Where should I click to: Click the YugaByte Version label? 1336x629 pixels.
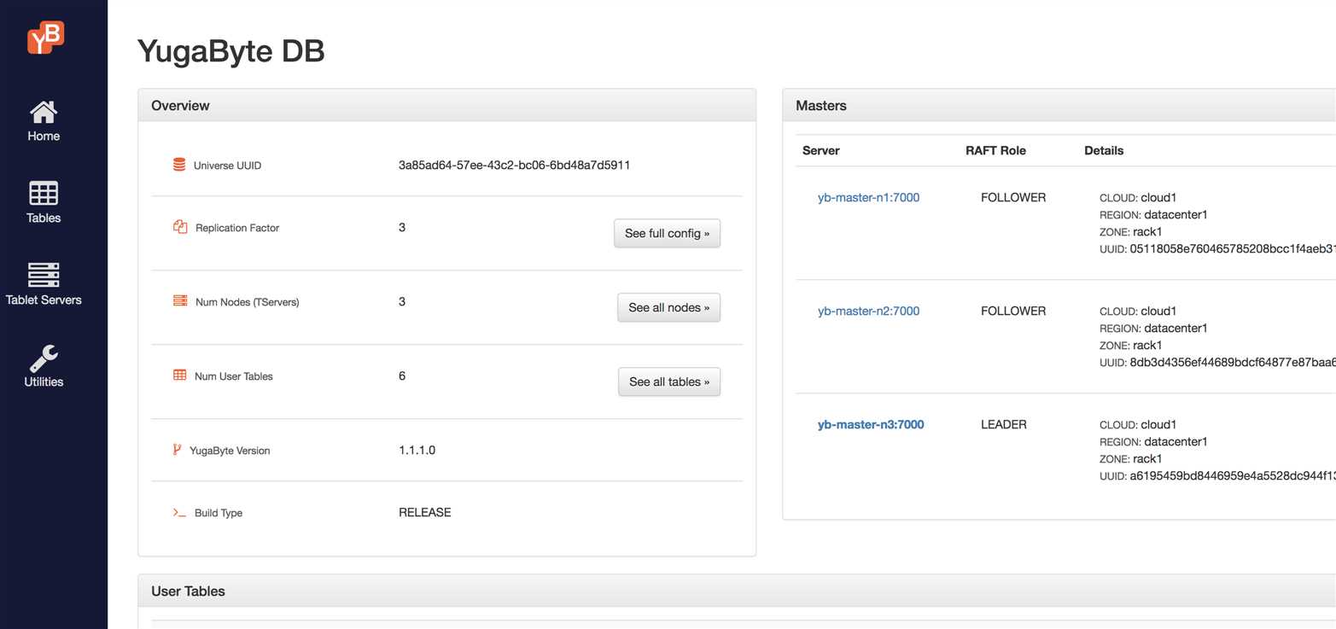pos(230,451)
